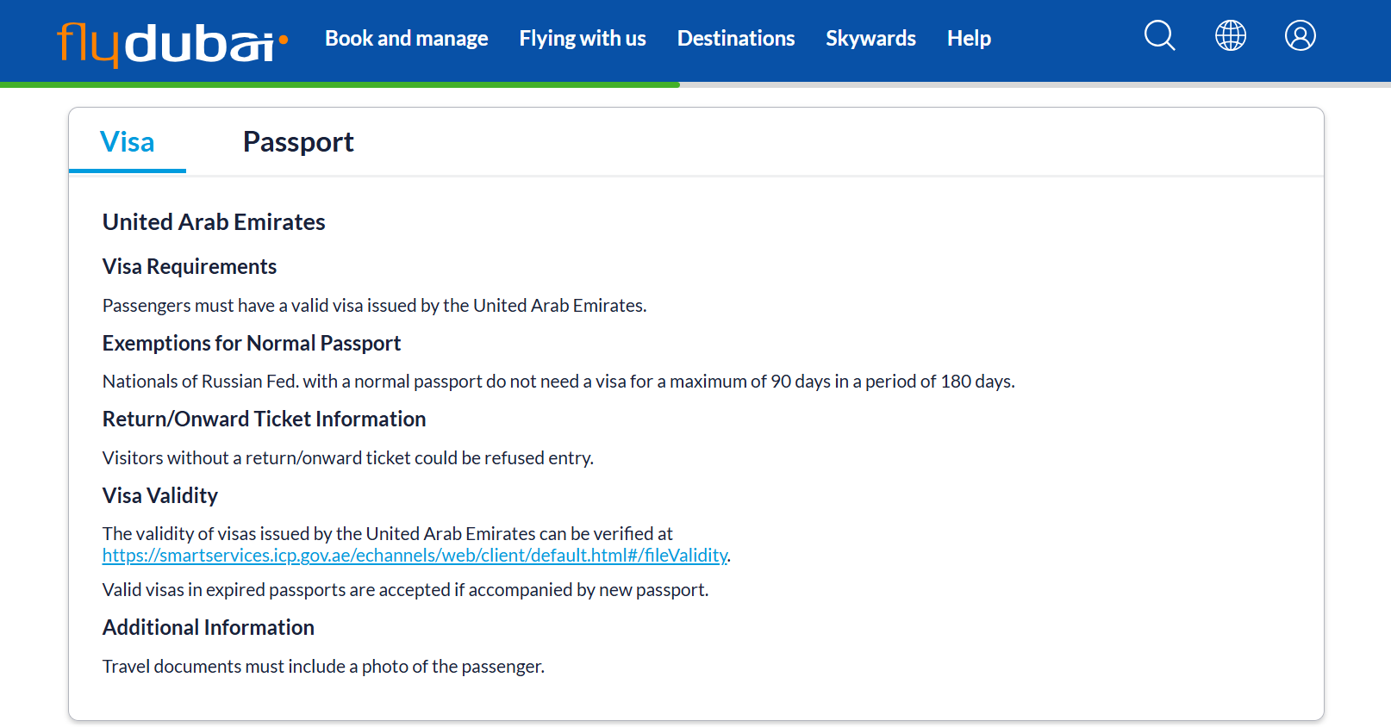Screen dimensions: 1391x727
Task: Click the Russian Fed. visa exemption sentence
Action: click(x=558, y=382)
